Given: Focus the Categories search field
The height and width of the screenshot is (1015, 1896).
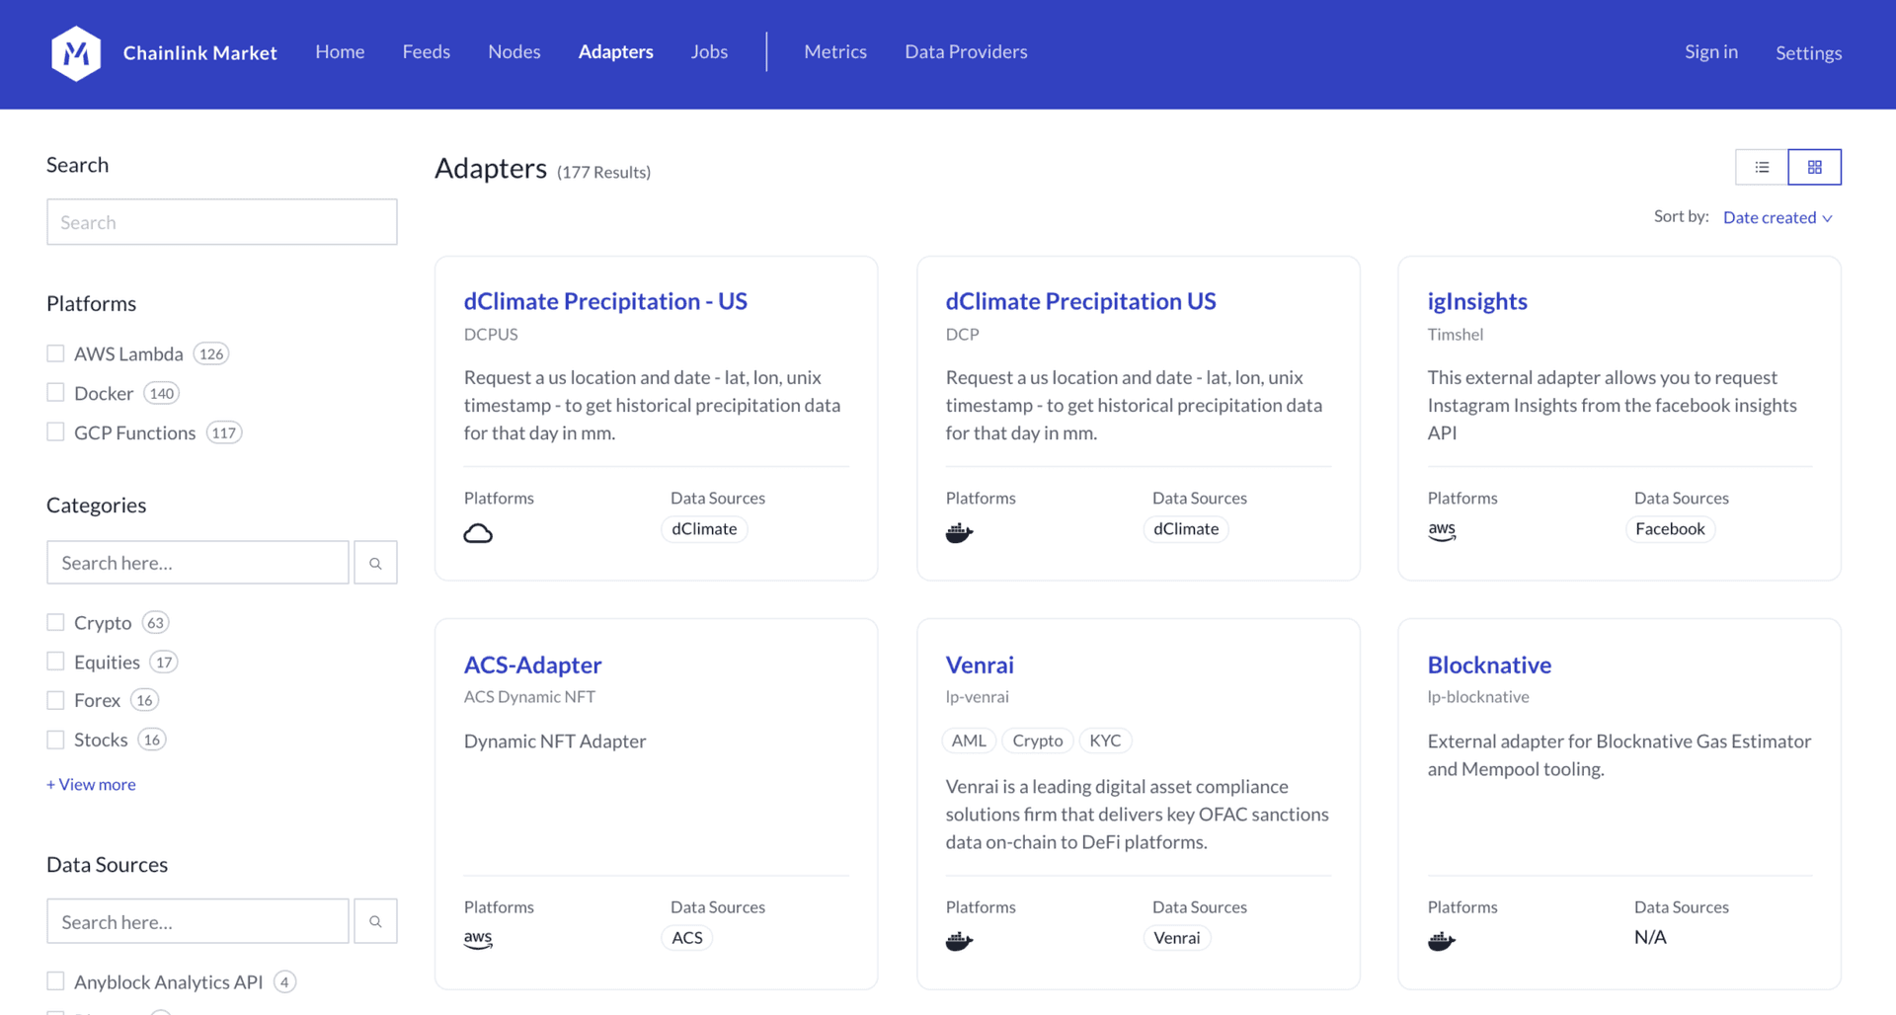Looking at the screenshot, I should tap(197, 563).
